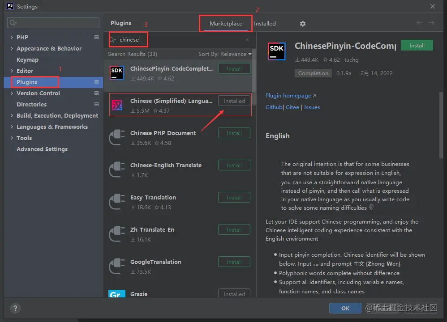Open the Issues link

(312, 107)
